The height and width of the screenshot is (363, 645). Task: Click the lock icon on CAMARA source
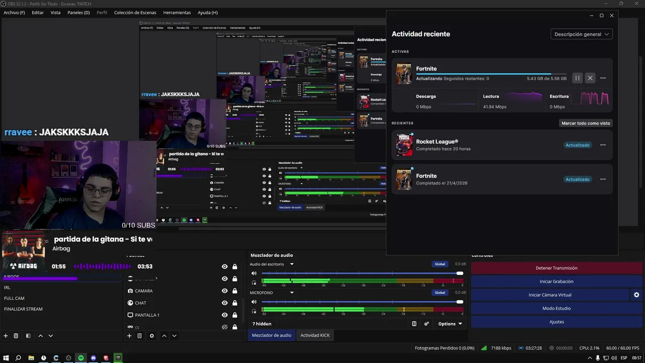click(x=235, y=291)
